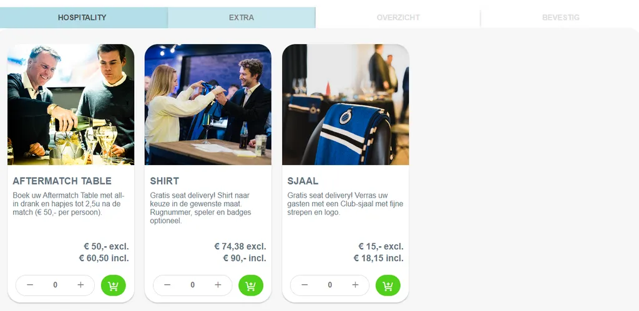Click the Shirt quantity field
The width and height of the screenshot is (639, 311).
(x=192, y=285)
